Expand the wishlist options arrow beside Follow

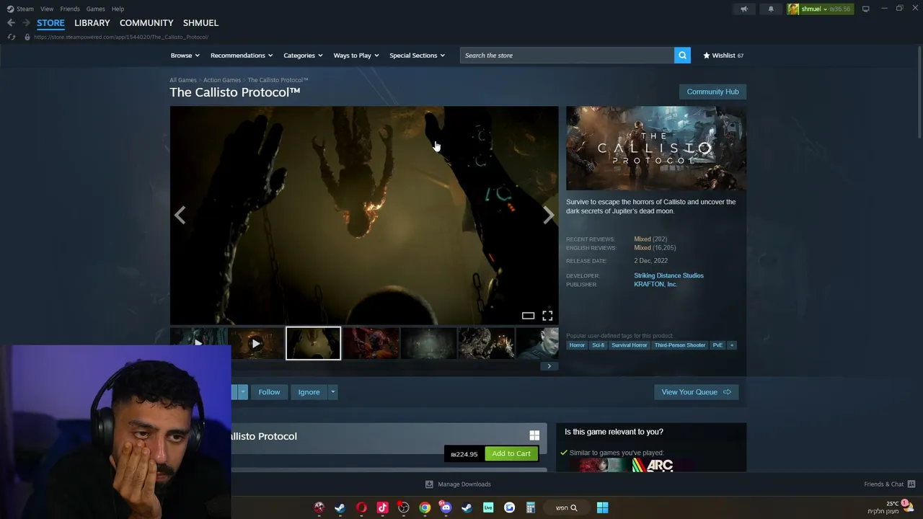tap(243, 392)
